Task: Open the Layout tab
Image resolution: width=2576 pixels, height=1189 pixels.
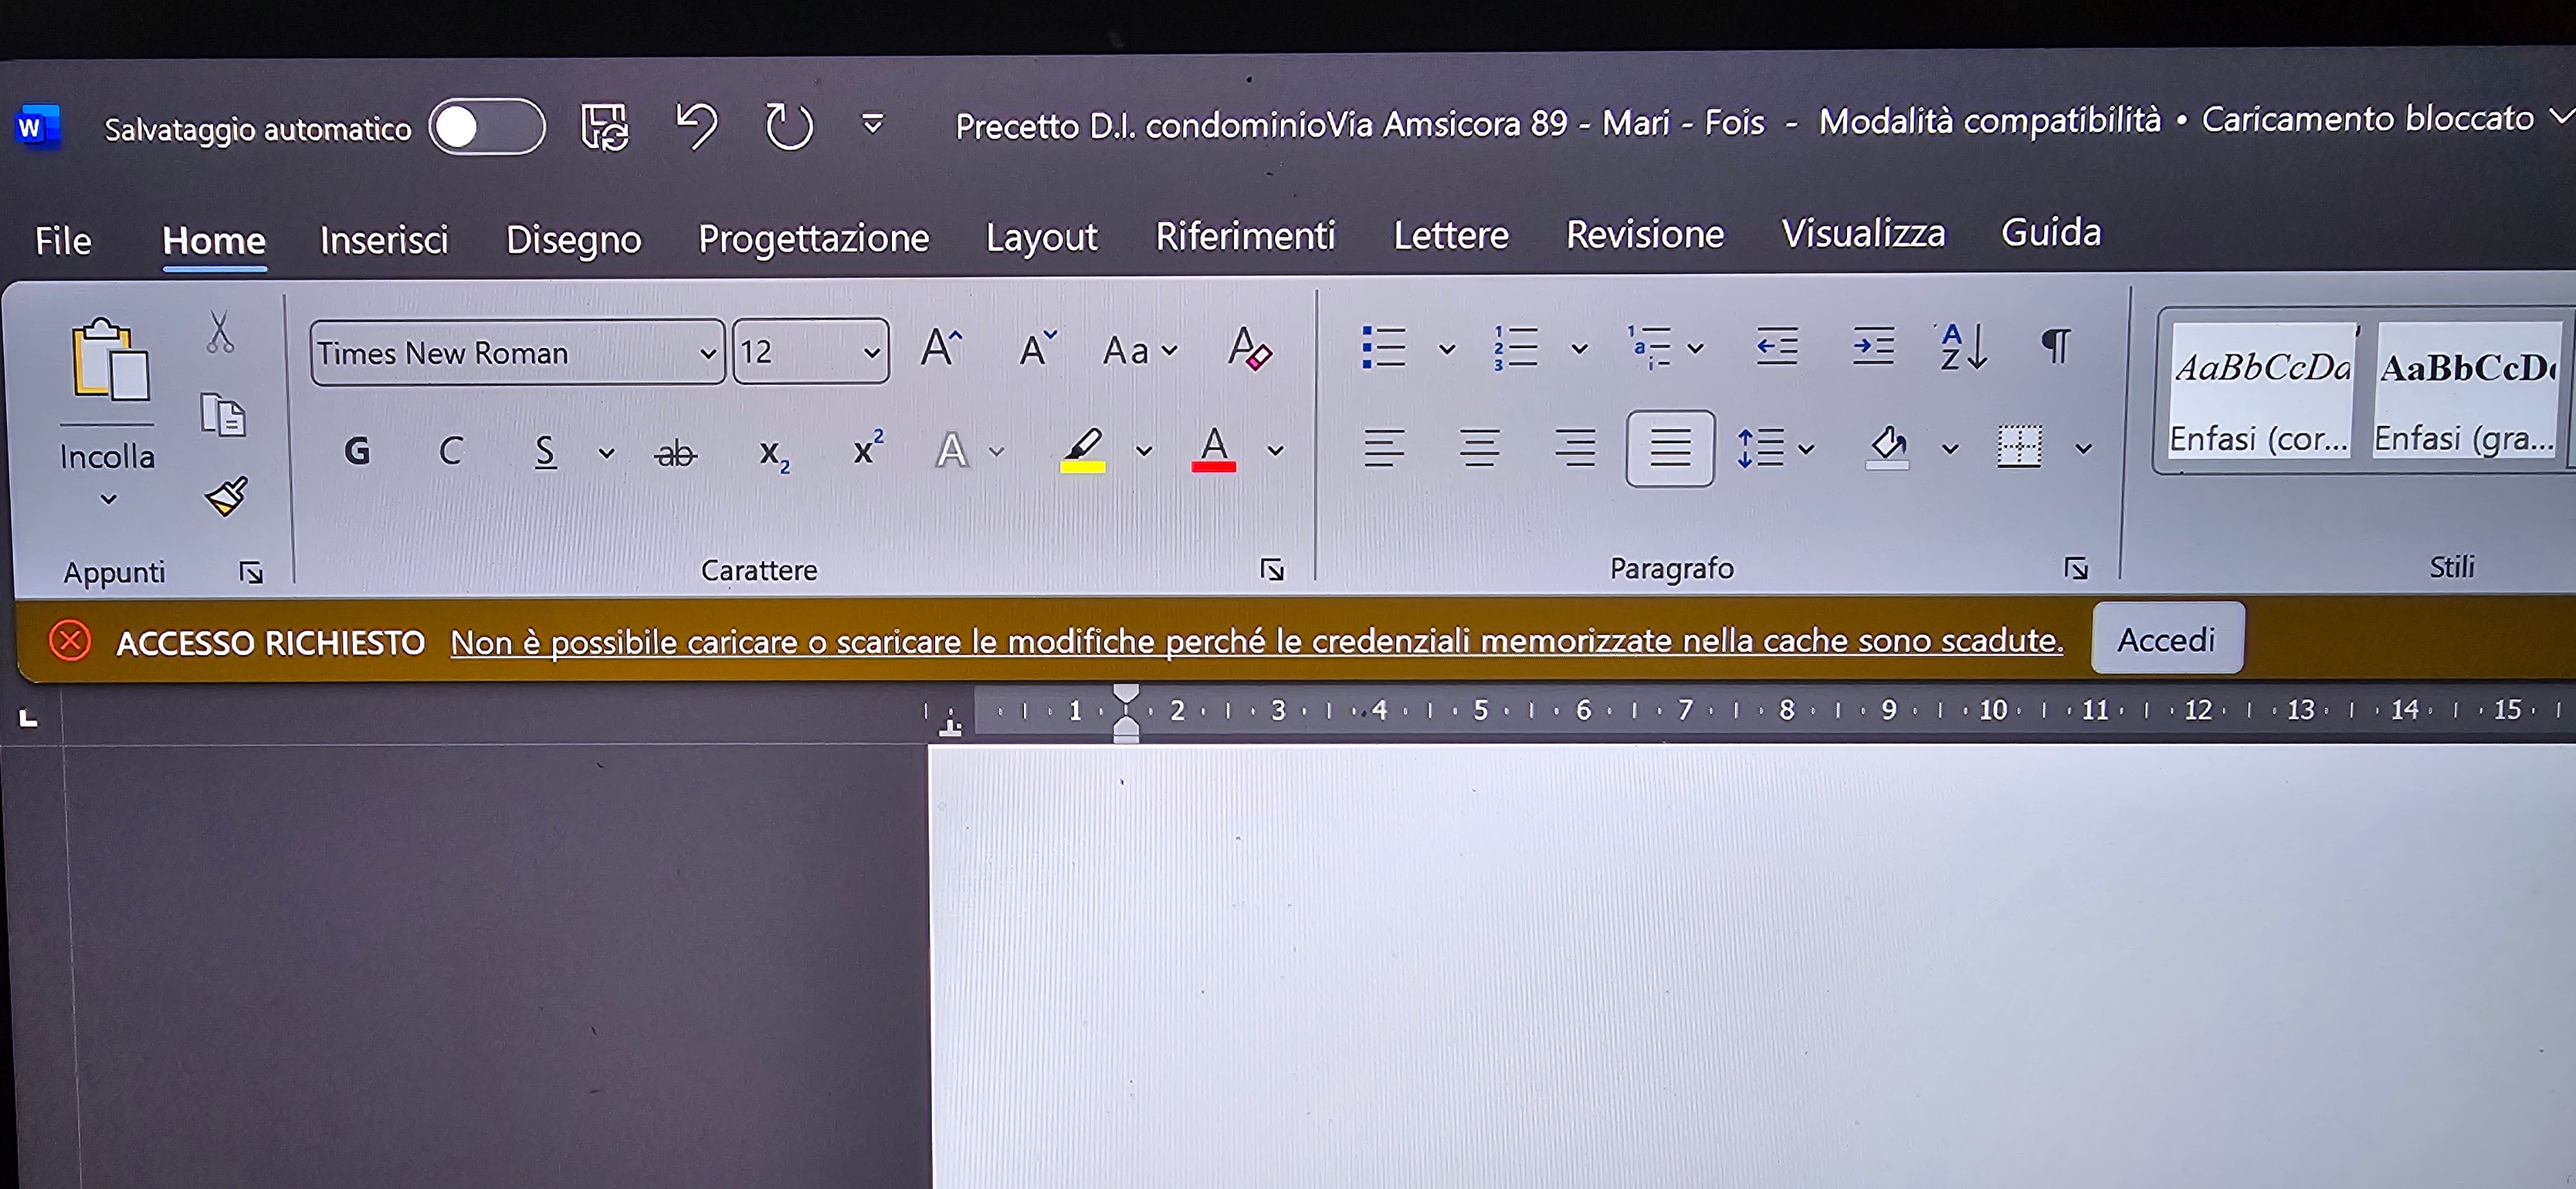Action: pyautogui.click(x=1041, y=237)
